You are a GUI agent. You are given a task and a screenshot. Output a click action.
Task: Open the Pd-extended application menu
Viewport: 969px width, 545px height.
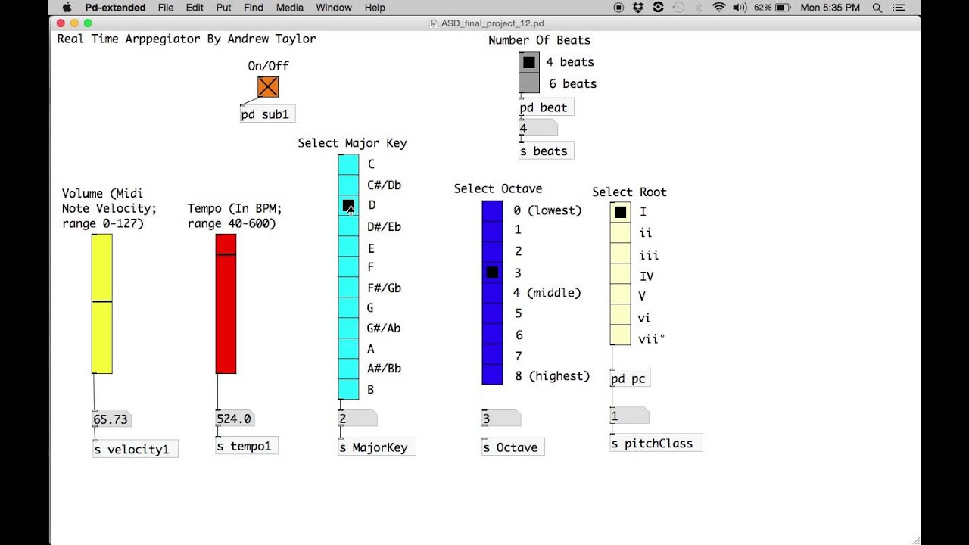point(115,8)
